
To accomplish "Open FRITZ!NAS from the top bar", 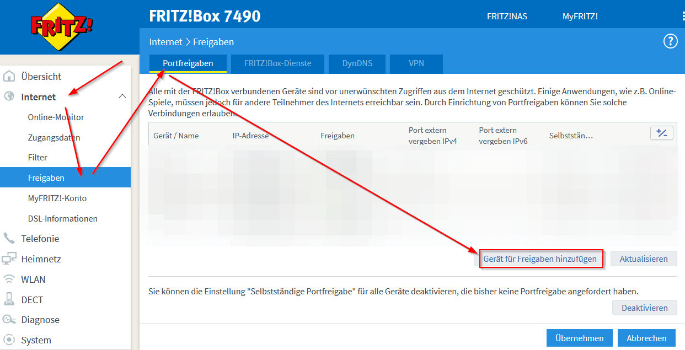I will 507,16.
